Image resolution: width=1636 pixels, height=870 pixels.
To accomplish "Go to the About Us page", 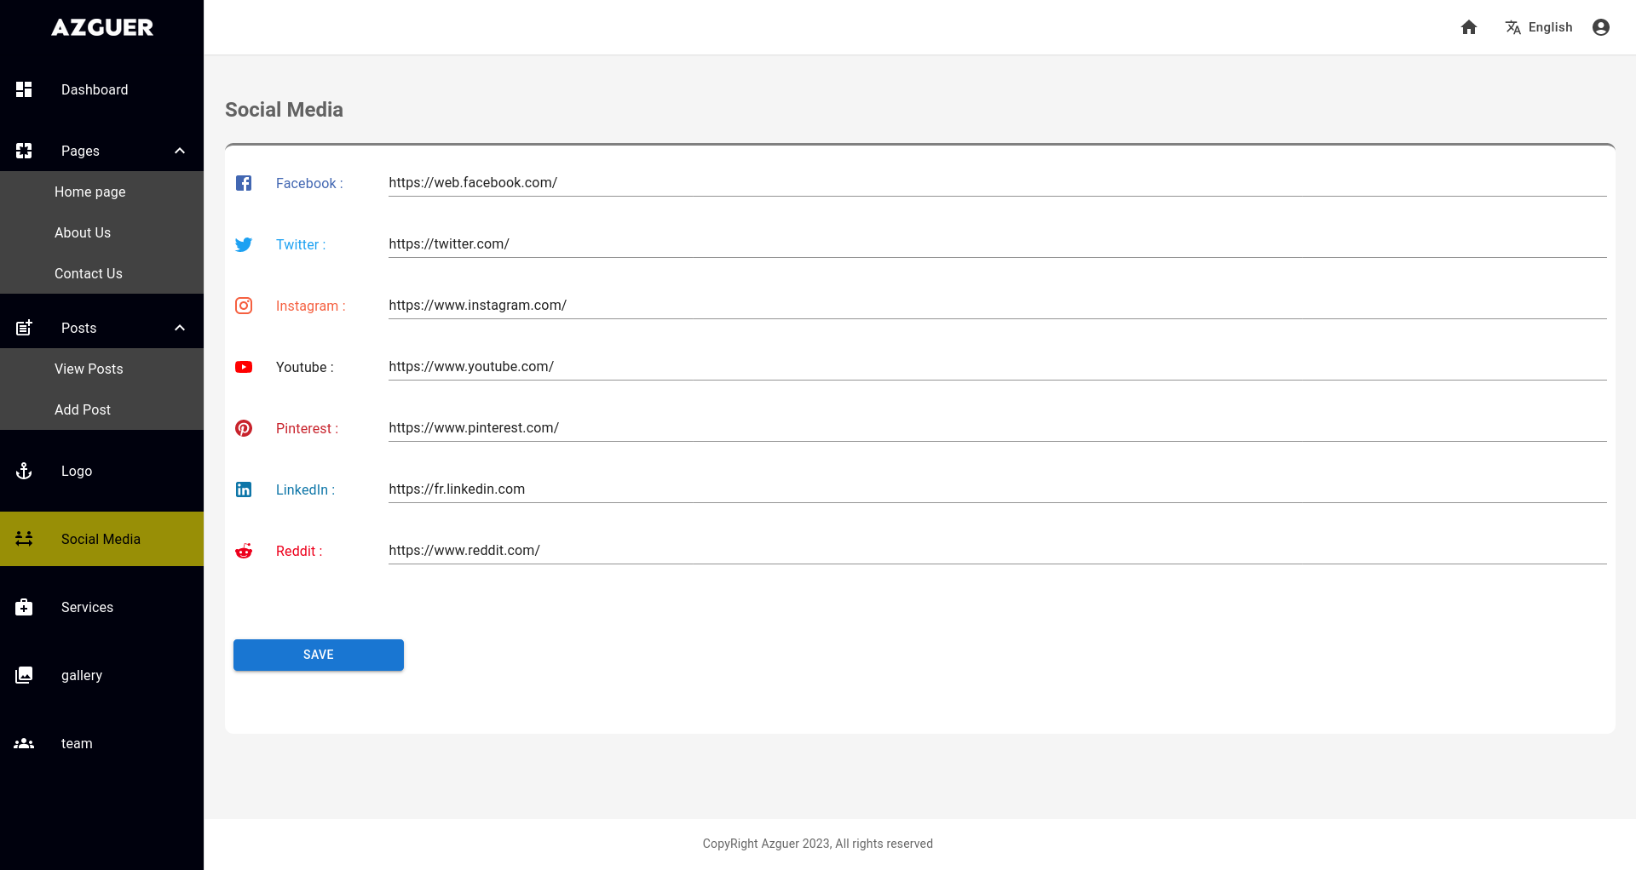I will [x=83, y=232].
